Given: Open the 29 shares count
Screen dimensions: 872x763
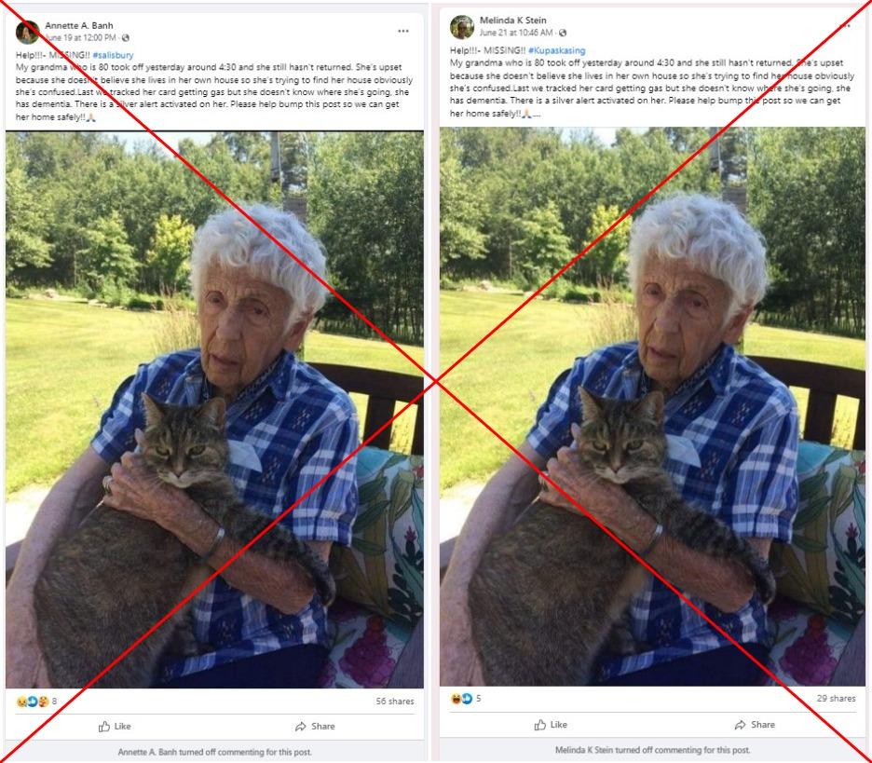Looking at the screenshot, I should click(x=836, y=698).
